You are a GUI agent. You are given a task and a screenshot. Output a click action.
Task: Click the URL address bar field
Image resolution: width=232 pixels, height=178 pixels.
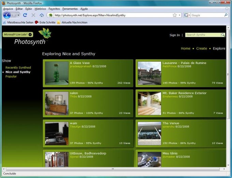click(x=113, y=15)
